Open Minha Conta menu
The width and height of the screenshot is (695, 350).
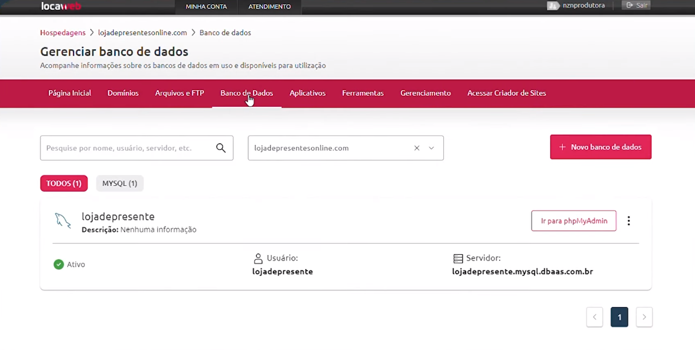tap(206, 7)
